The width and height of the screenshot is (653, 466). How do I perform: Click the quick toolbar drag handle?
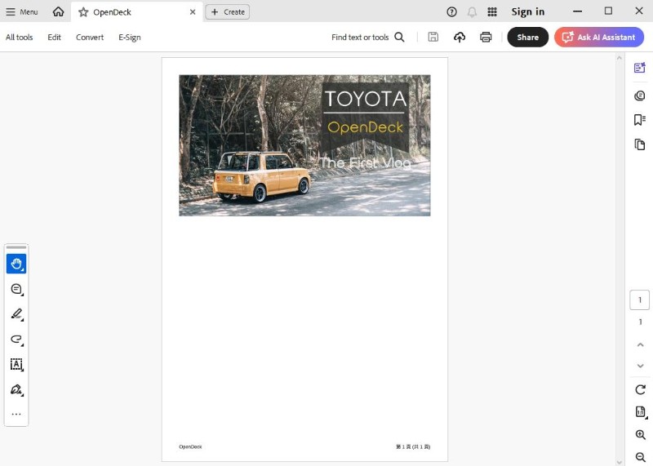coord(16,247)
